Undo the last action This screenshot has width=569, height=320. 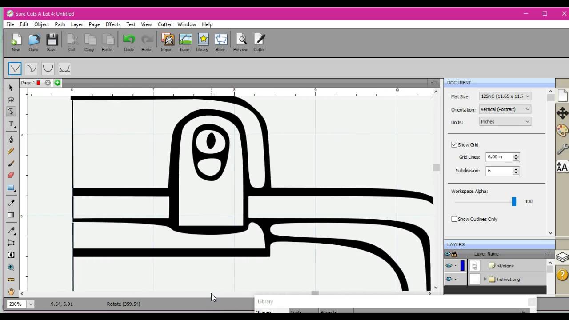tap(129, 43)
